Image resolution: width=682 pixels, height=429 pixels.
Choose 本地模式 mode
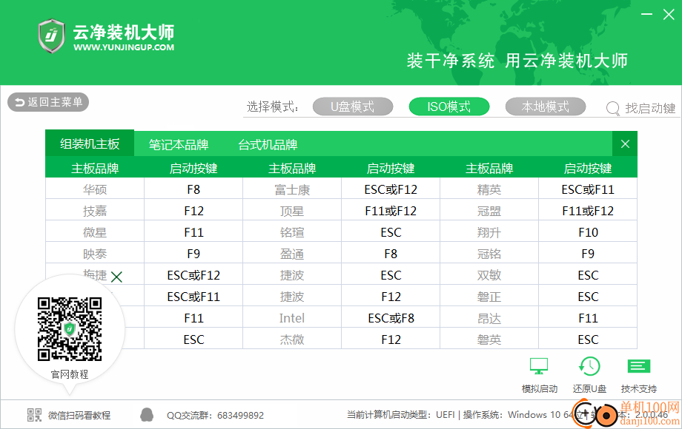click(546, 107)
